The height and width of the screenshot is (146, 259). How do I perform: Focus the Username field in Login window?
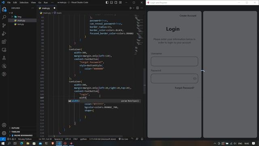(x=174, y=61)
